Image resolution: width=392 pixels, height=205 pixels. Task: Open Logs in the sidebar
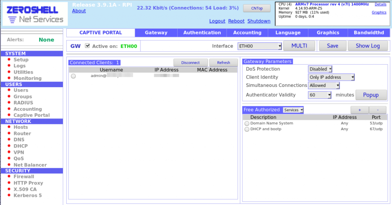click(20, 66)
